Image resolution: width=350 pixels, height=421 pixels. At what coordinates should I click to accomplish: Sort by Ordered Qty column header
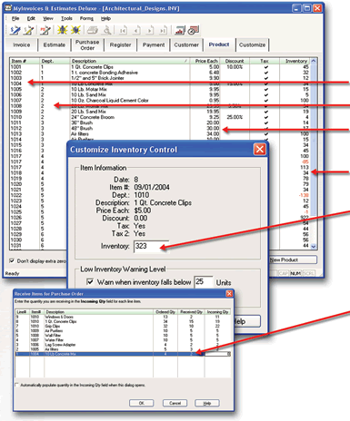[x=165, y=312]
